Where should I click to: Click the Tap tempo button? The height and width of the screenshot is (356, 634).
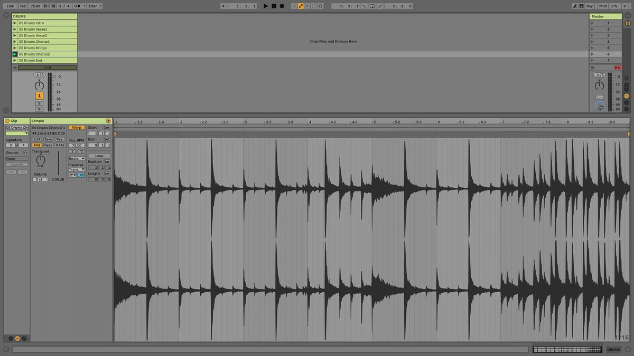22,6
